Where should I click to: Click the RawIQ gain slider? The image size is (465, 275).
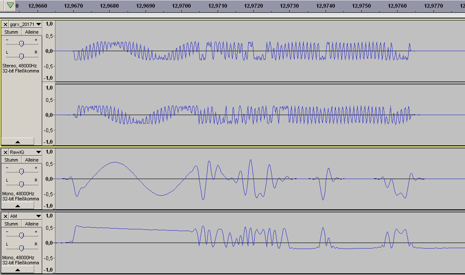21,171
